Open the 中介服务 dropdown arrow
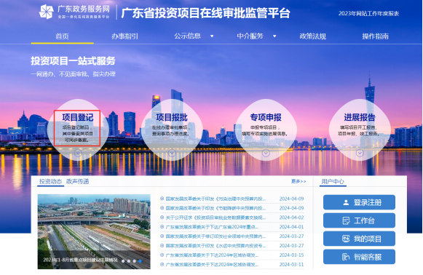 (274, 36)
